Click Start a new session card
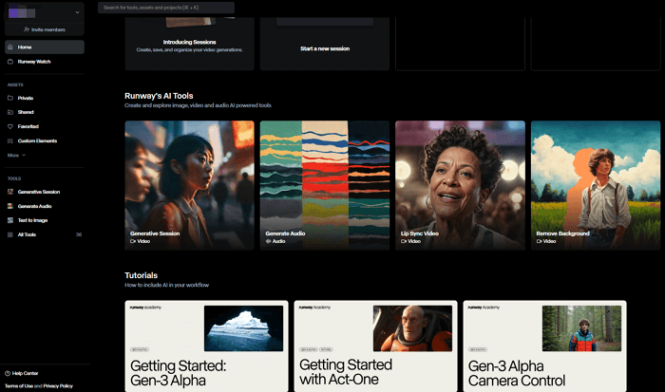 coord(325,44)
